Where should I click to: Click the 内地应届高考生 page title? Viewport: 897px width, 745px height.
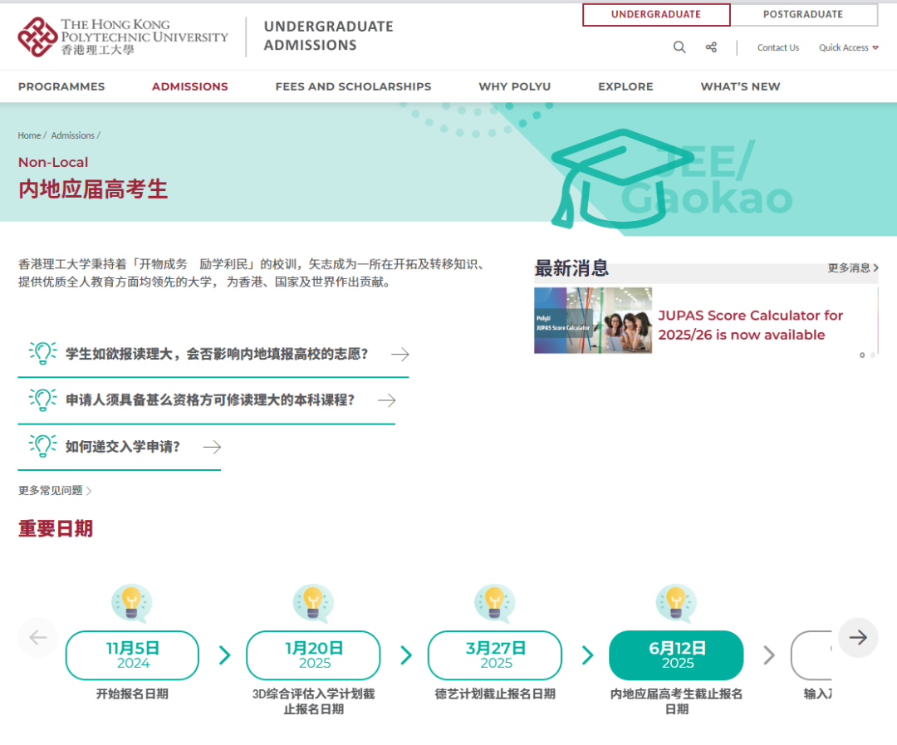click(x=93, y=189)
